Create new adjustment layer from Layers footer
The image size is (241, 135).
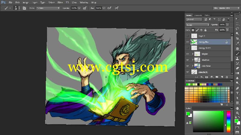click(212, 77)
